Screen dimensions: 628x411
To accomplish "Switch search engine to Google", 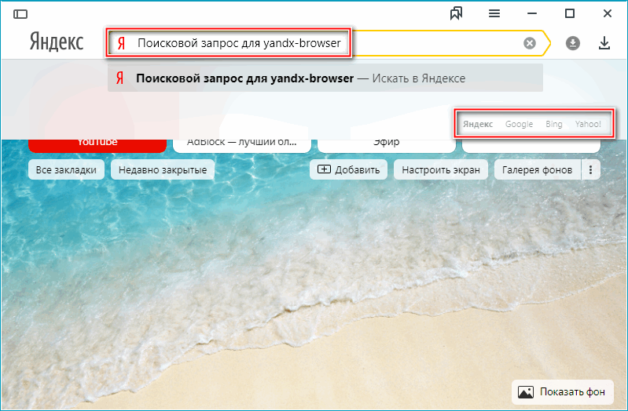I will coord(519,124).
